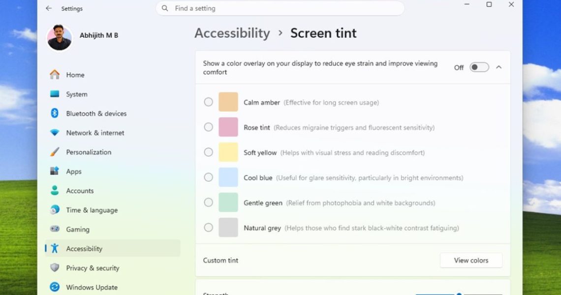Open Windows Update sync icon
This screenshot has width=561, height=295.
[x=55, y=287]
